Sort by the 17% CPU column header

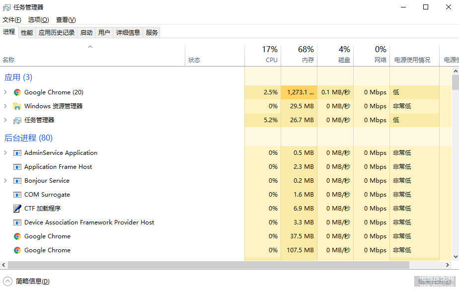coord(263,55)
